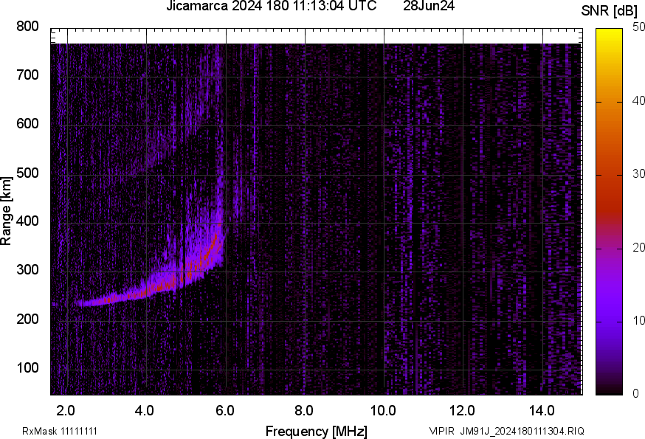Click the range tick label '200'
Viewport: 645px width, 439px height.
[27, 319]
